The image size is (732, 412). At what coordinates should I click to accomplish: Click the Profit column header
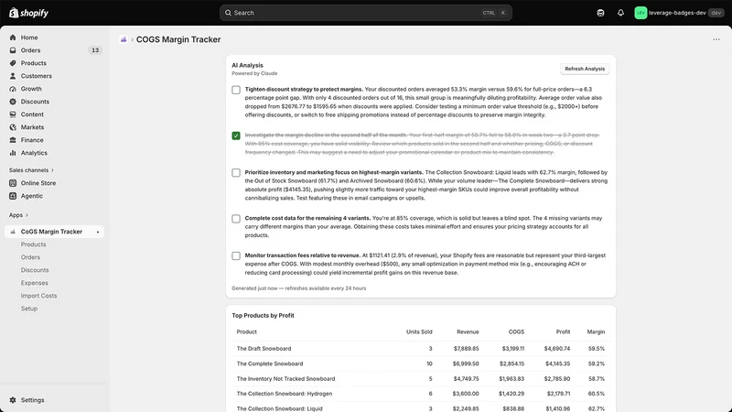pos(563,331)
